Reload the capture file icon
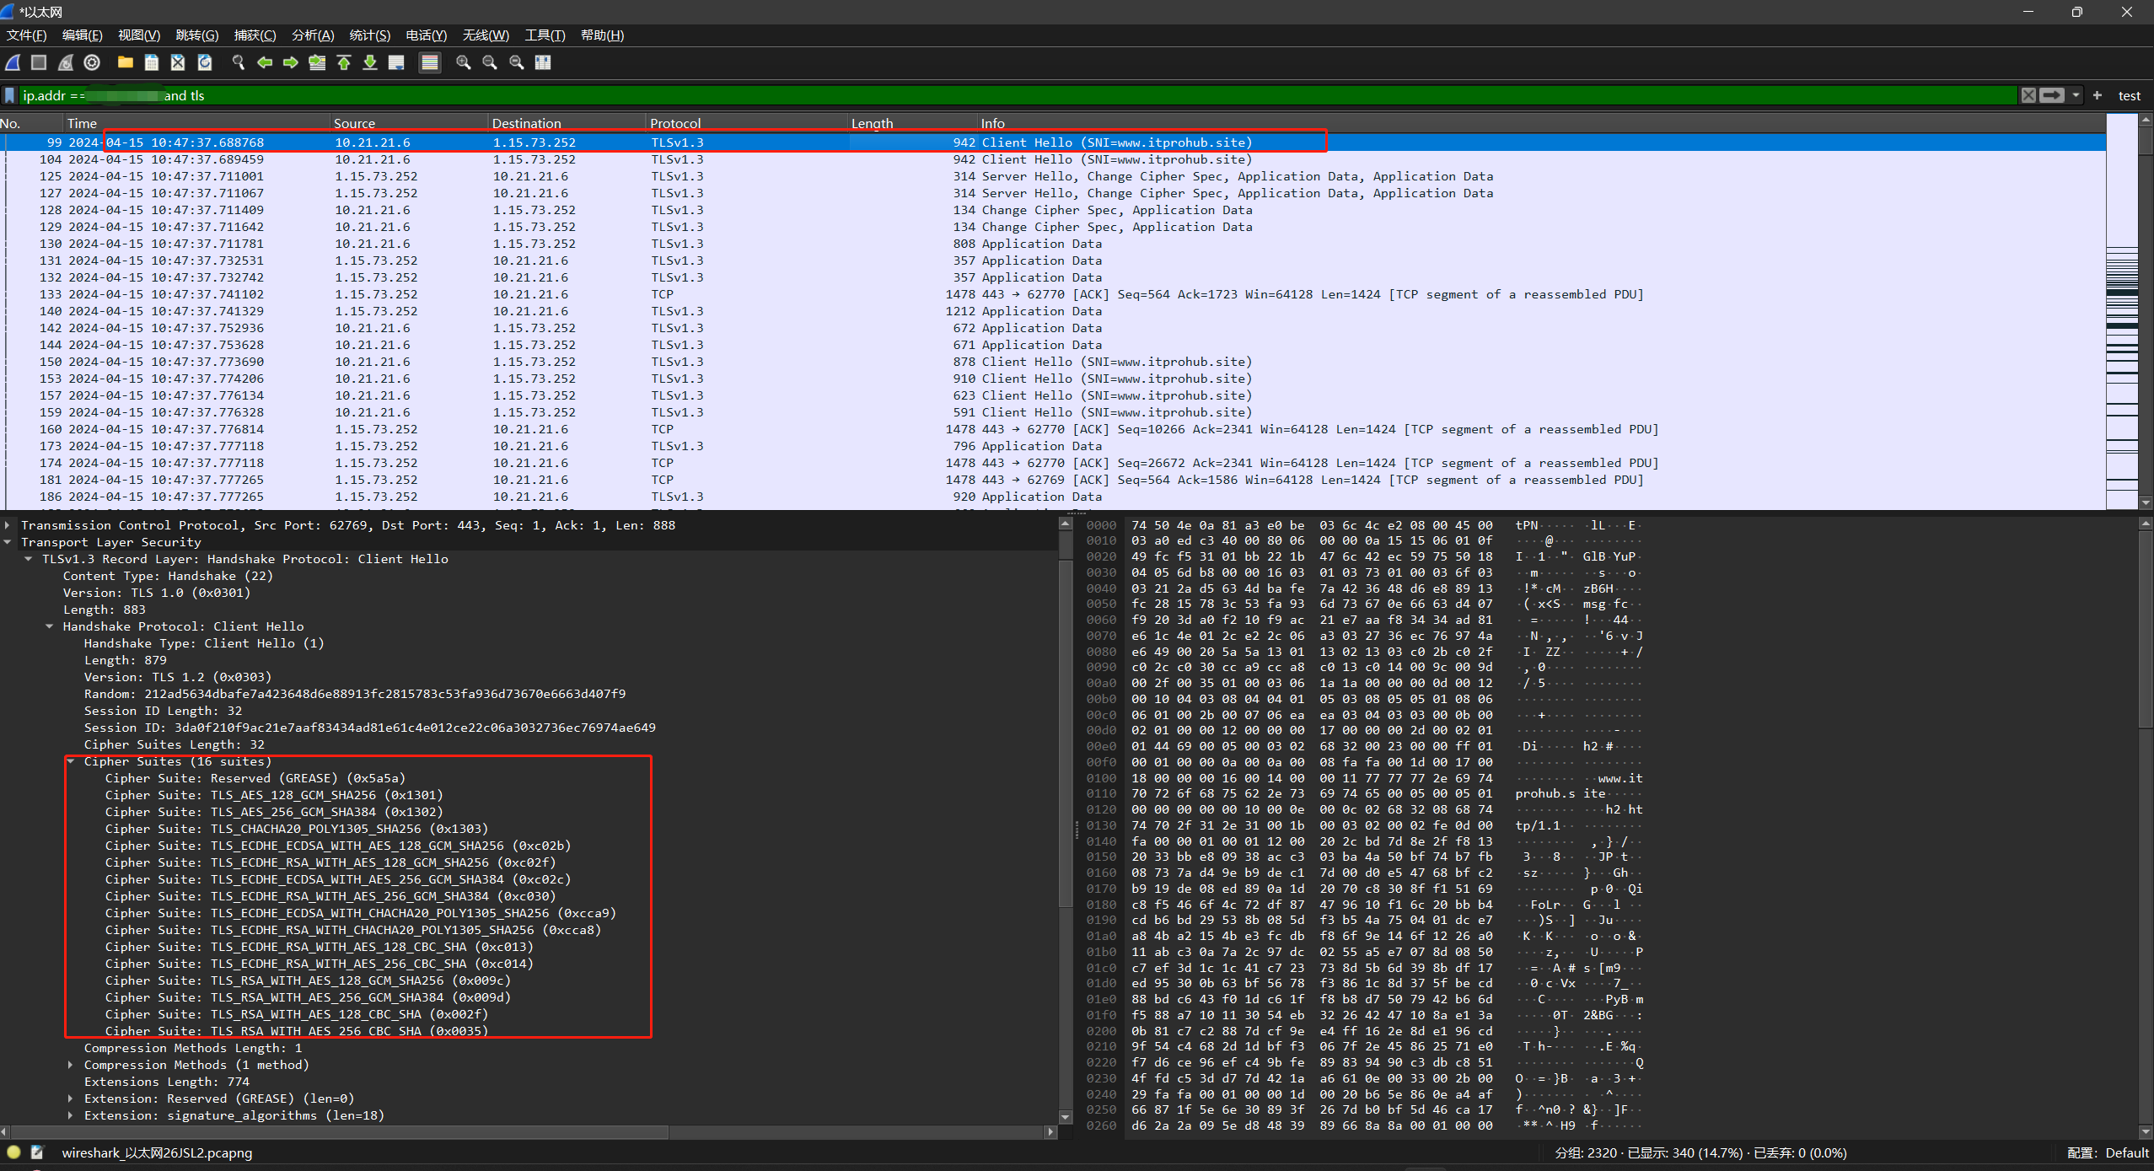The width and height of the screenshot is (2154, 1171). [205, 62]
